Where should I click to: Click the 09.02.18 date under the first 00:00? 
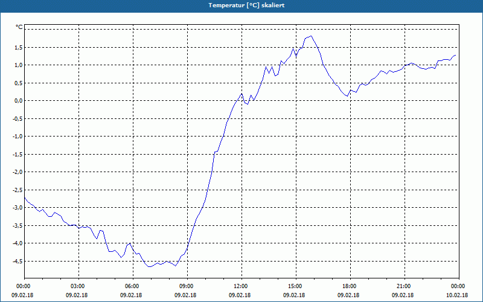pyautogui.click(x=22, y=295)
